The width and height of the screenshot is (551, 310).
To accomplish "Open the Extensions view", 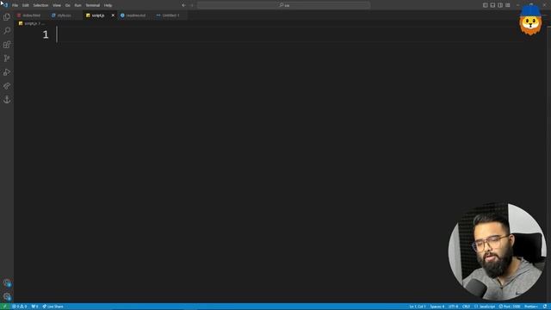I will click(x=7, y=45).
